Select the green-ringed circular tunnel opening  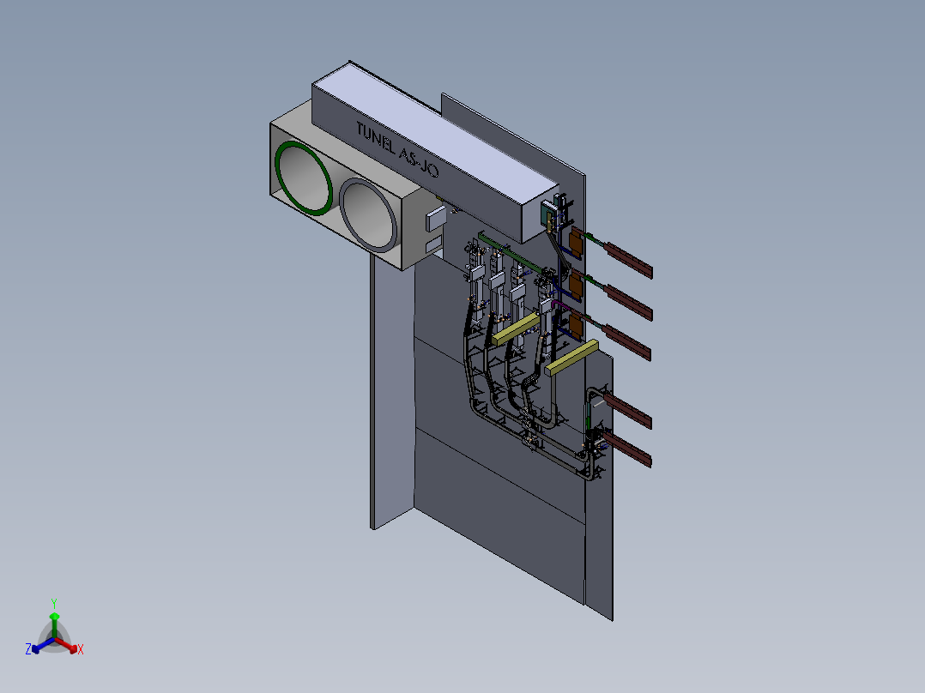(303, 178)
